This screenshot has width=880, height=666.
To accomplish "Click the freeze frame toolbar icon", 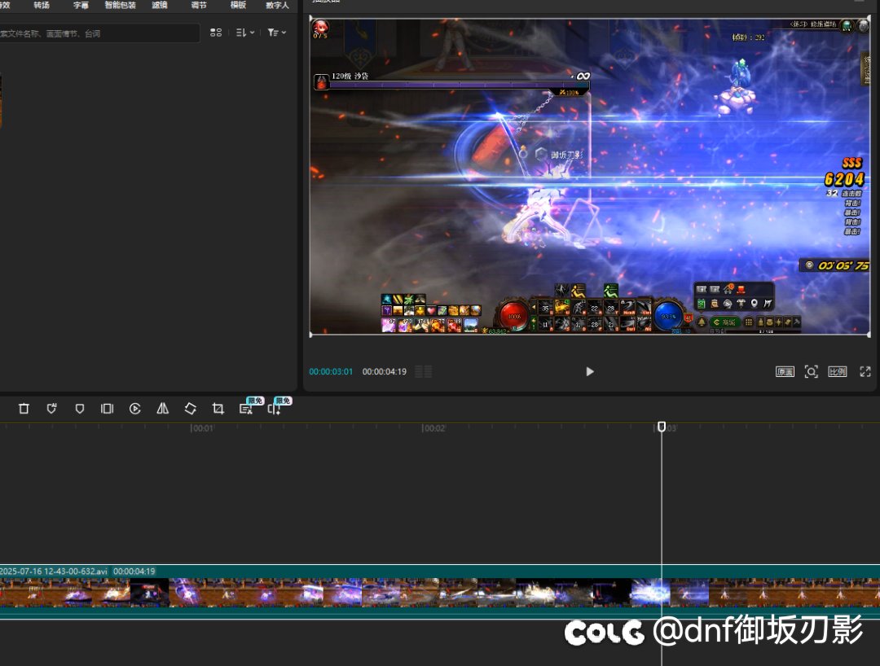I will point(107,409).
